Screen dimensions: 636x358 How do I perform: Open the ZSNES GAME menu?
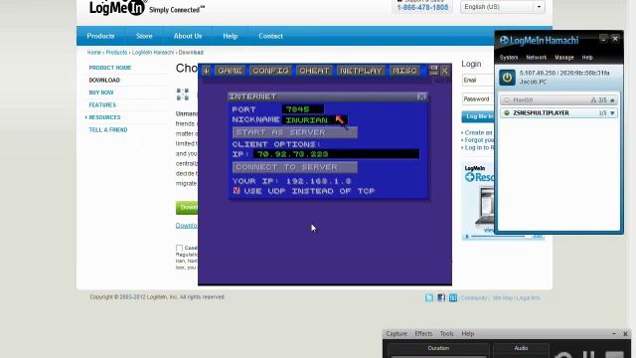click(230, 71)
